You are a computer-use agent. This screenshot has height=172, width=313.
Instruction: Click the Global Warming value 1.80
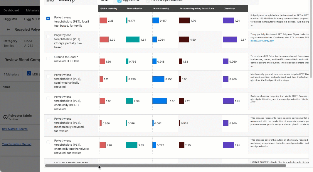point(109,101)
